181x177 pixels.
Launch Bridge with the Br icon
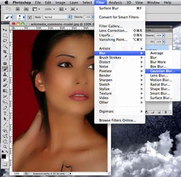(17, 9)
